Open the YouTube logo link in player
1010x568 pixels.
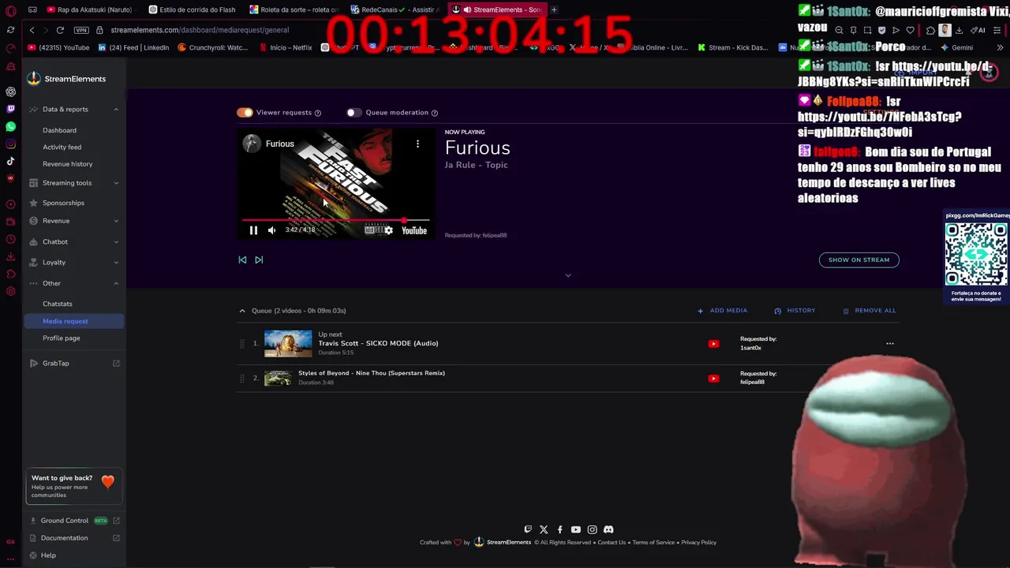click(413, 230)
